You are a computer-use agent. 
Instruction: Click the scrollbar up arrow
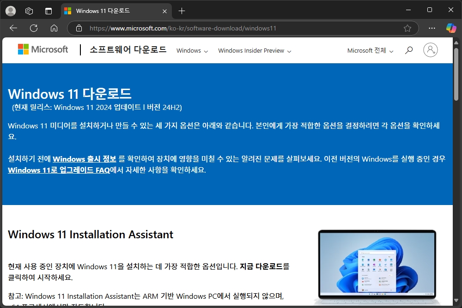[456, 42]
